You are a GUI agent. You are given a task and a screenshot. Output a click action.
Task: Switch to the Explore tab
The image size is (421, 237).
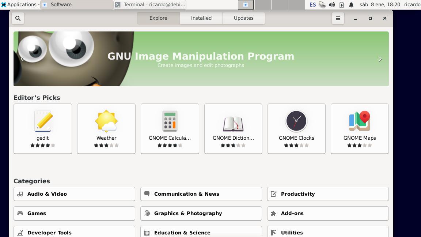pyautogui.click(x=158, y=18)
